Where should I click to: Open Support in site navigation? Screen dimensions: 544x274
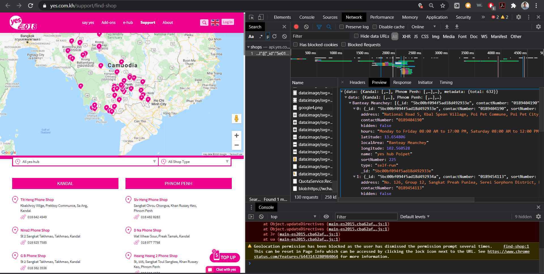pos(148,22)
